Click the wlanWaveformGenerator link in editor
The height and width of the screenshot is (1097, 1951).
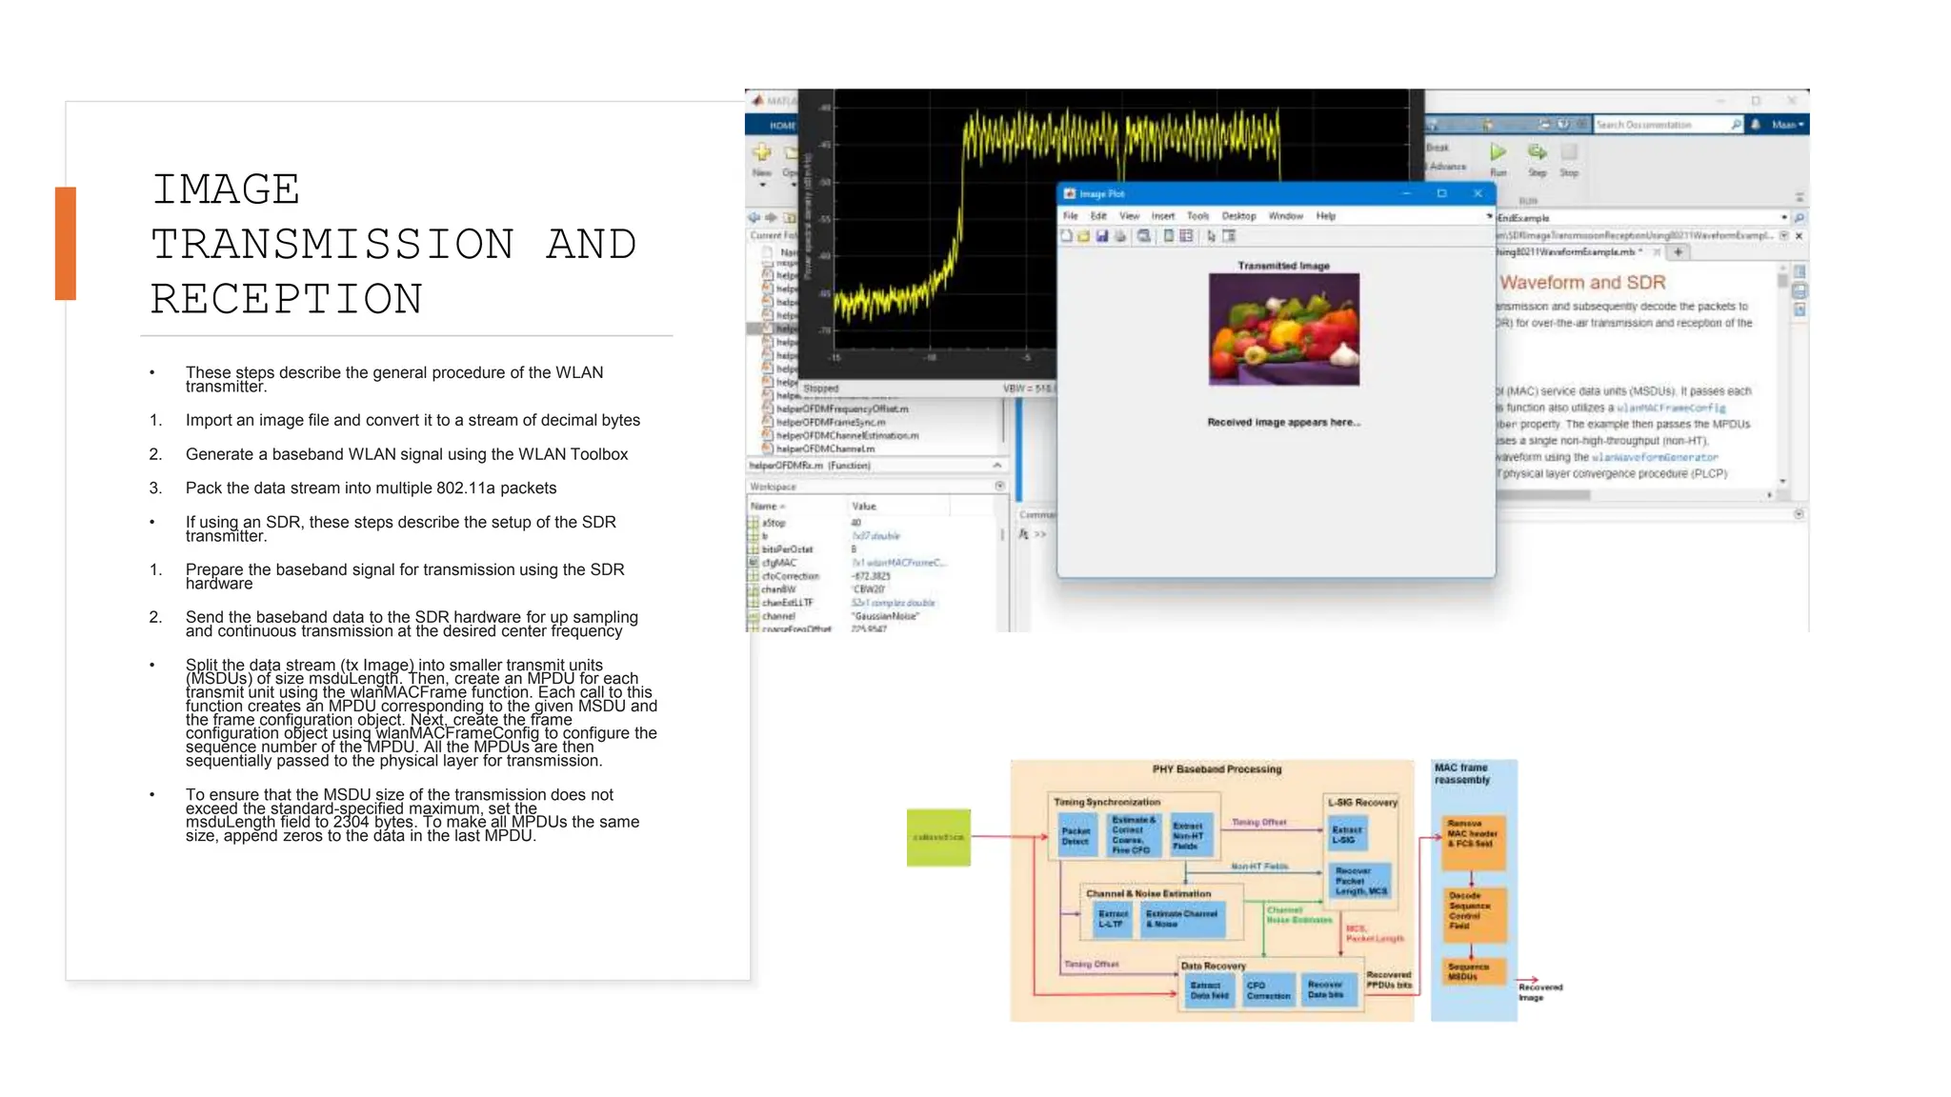1655,457
